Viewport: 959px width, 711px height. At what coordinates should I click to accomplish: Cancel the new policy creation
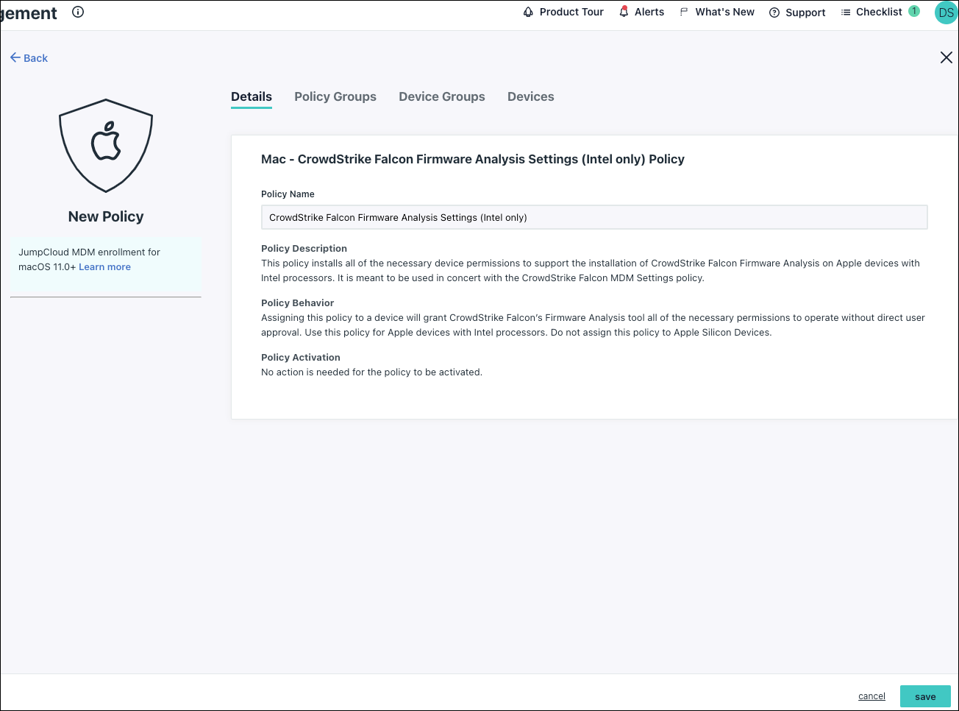pos(871,696)
